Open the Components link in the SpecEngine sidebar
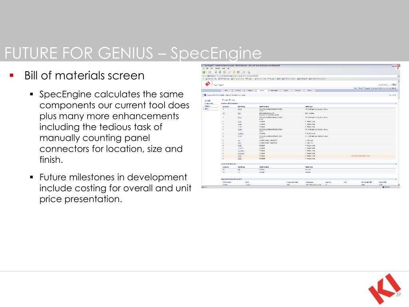This screenshot has height=307, width=409. click(x=208, y=104)
